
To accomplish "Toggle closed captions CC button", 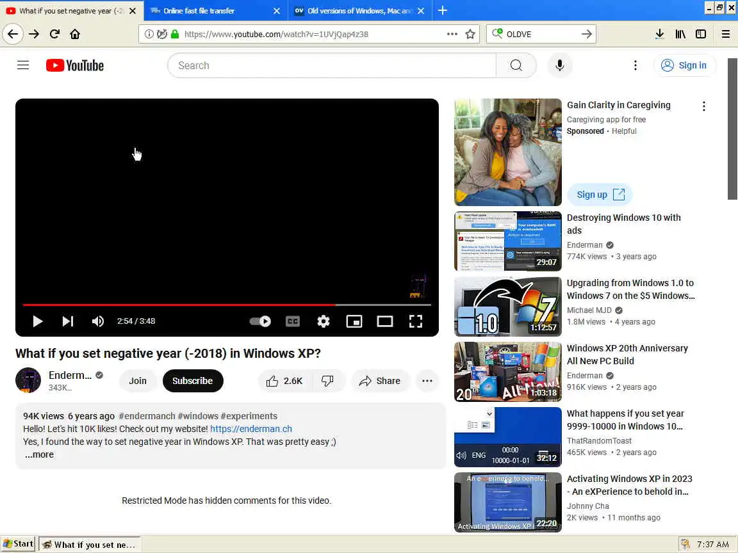I will [x=293, y=321].
